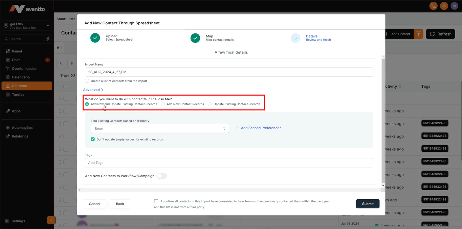Viewport: 462px width, 229px height.
Task: Toggle 'Add New Contacts to Workflow/Campaign' switch
Action: [162, 176]
